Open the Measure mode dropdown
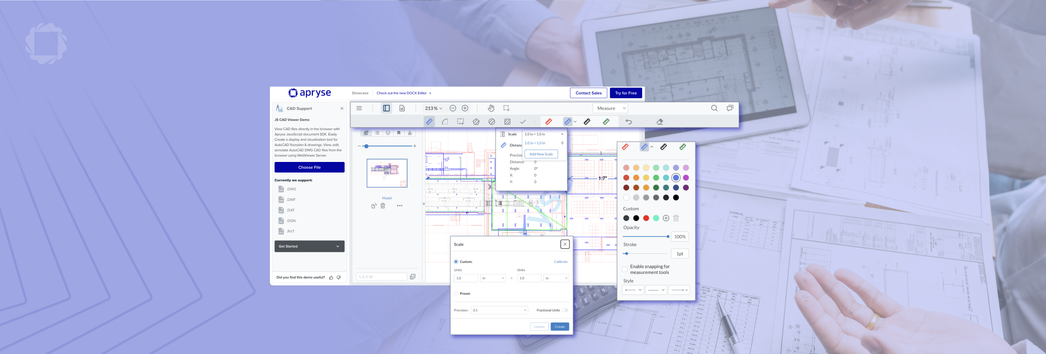The width and height of the screenshot is (1046, 354). (x=610, y=108)
